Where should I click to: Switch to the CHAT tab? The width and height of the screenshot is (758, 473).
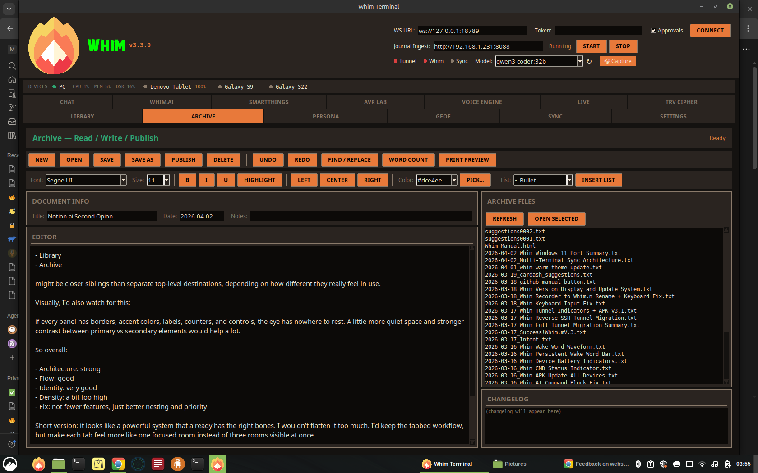click(67, 102)
